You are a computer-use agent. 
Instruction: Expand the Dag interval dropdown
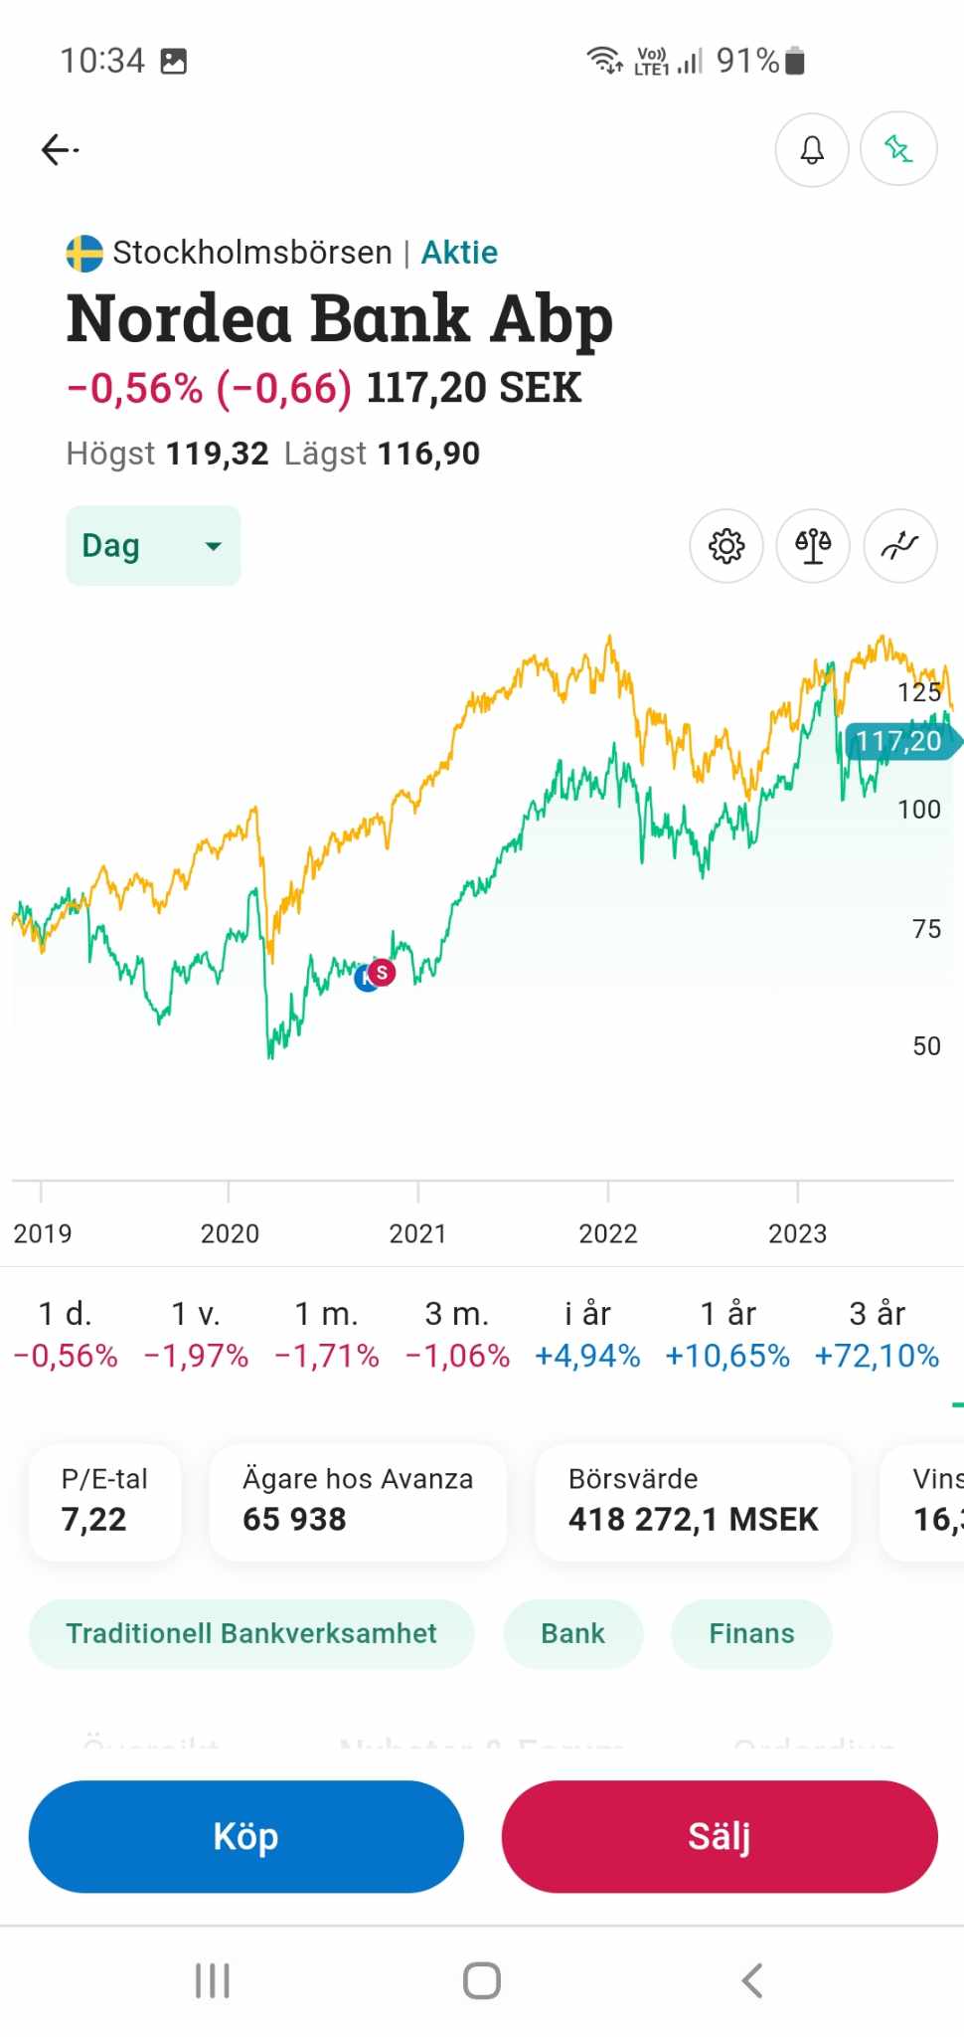(x=153, y=546)
